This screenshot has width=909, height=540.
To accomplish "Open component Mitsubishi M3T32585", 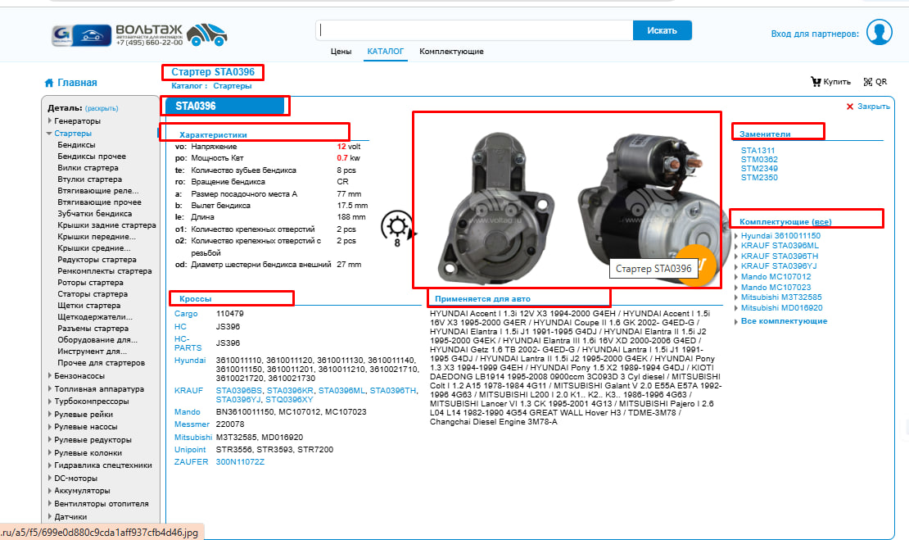I will click(781, 297).
